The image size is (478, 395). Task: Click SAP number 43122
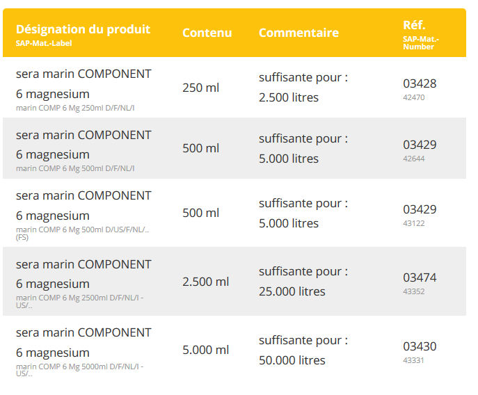pos(414,223)
